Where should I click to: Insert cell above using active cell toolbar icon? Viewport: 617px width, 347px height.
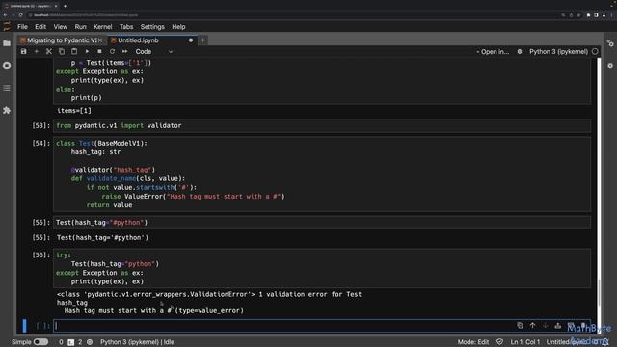[x=557, y=326]
